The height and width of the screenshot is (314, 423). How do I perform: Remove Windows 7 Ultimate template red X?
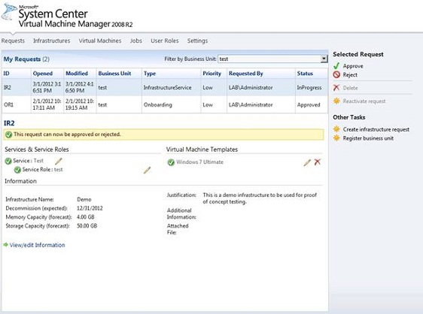(x=318, y=162)
